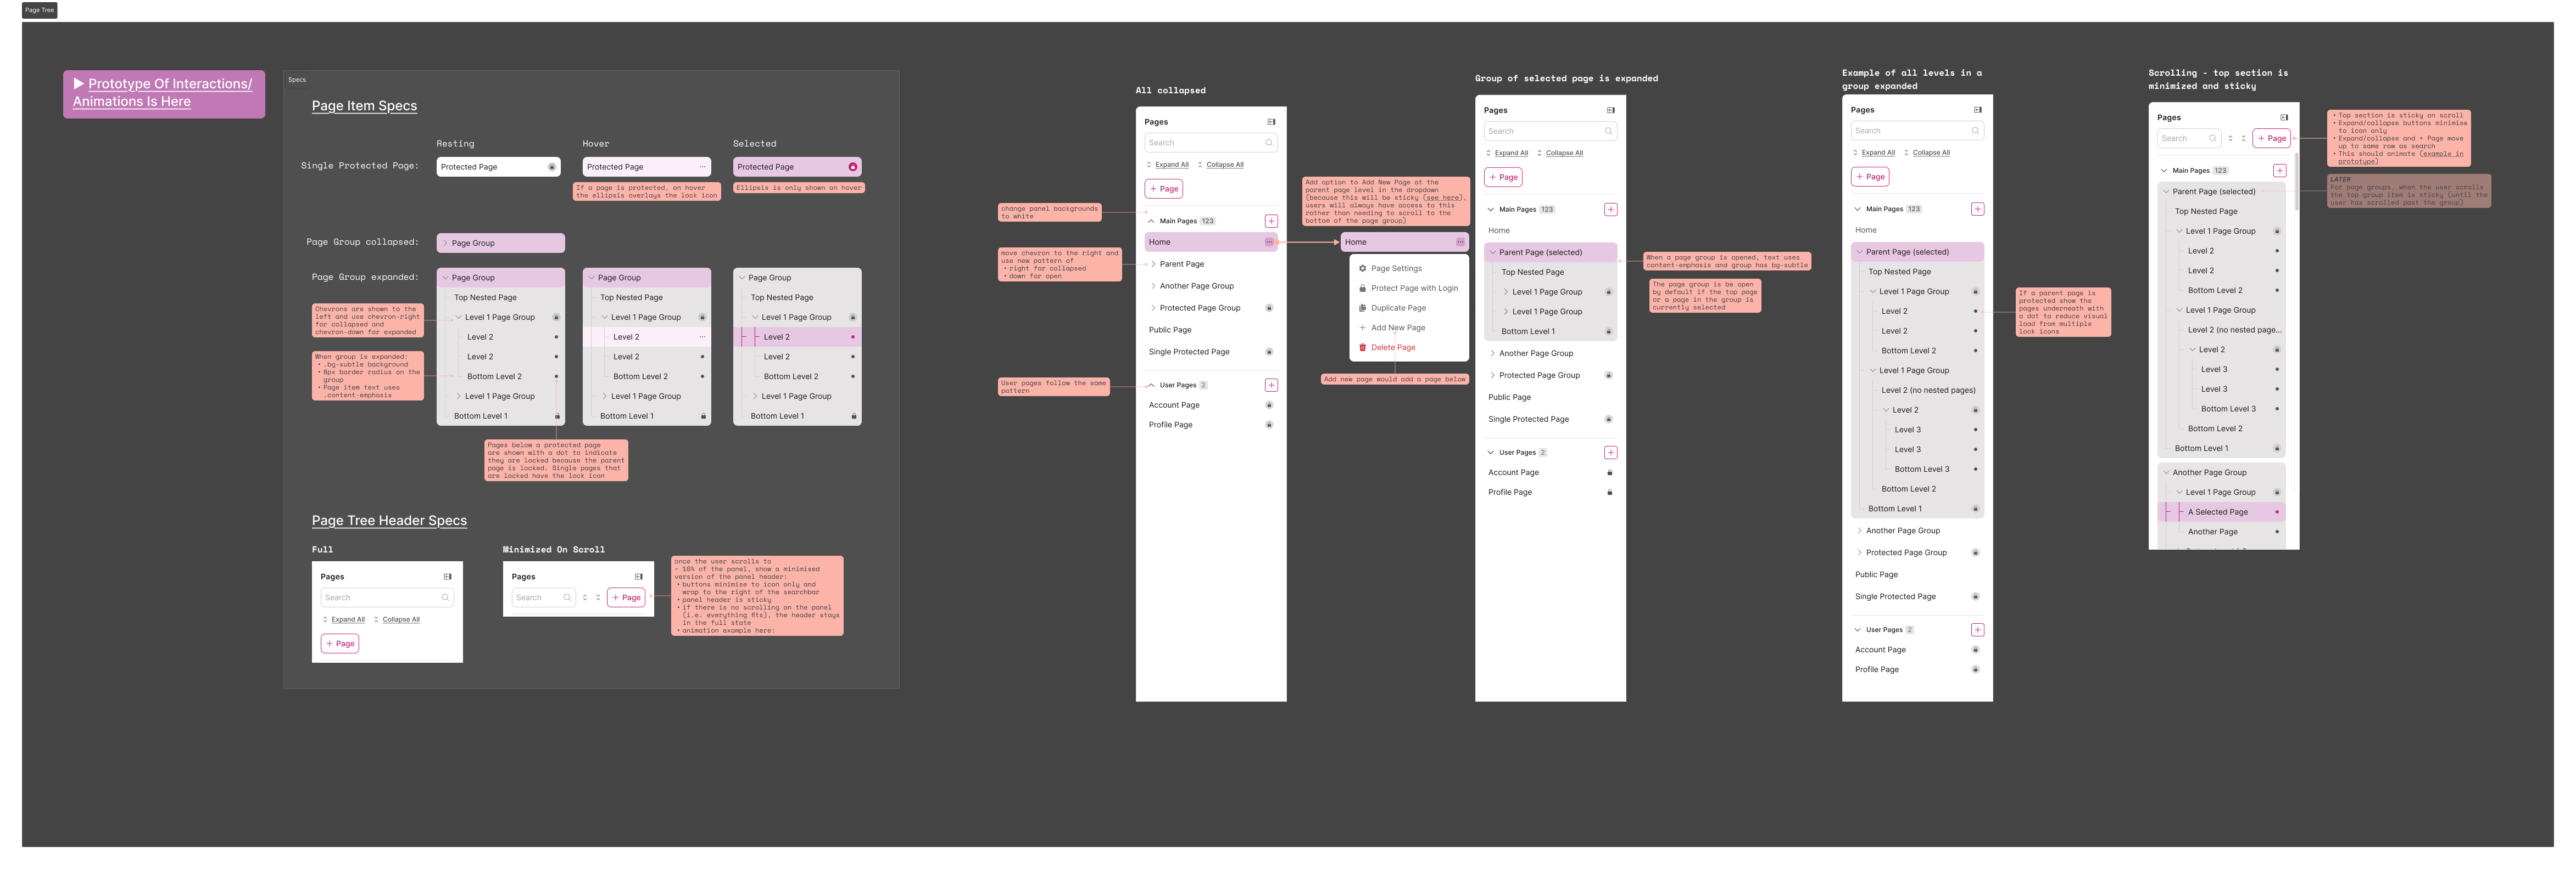Click ellipsis icon on highlighted Home row in All collapsed panel

[1269, 242]
